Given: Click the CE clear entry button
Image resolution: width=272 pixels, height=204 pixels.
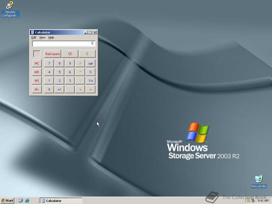Looking at the screenshot, I should (70, 54).
